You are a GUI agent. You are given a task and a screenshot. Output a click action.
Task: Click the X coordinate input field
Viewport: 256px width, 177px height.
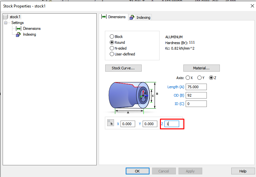(128, 124)
